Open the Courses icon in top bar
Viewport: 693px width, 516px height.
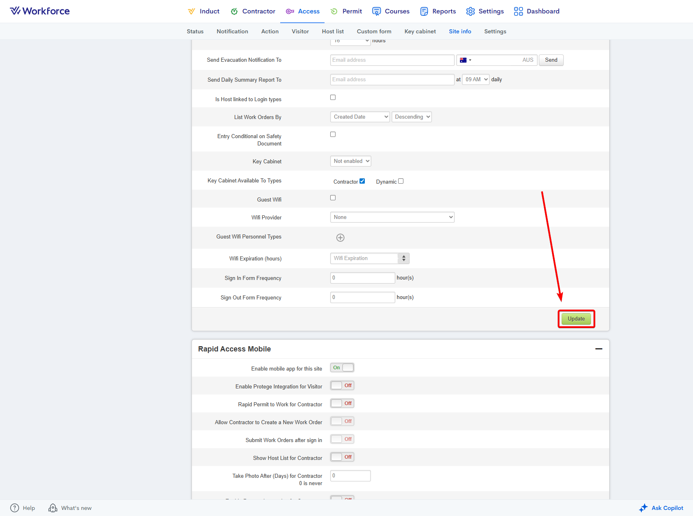(377, 11)
